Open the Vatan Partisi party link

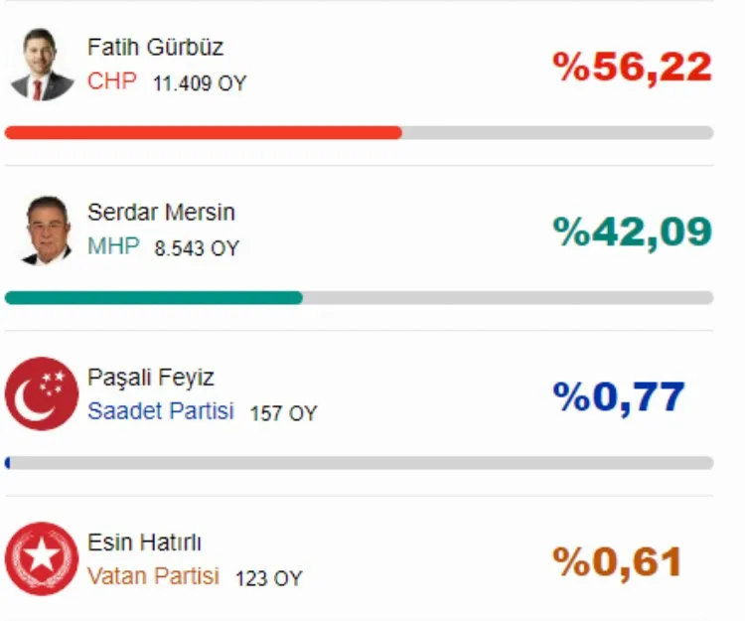[153, 576]
